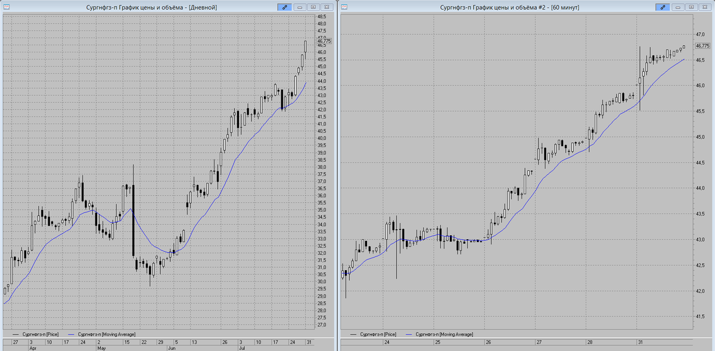Toggle the chain-link button in the 60 минут chart window
The width and height of the screenshot is (715, 351).
662,7
